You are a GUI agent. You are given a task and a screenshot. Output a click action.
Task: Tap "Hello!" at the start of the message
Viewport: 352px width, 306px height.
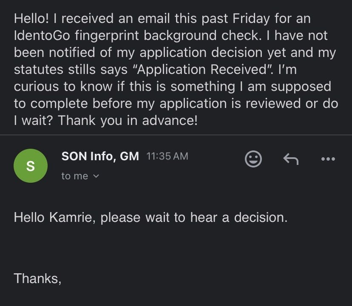tap(31, 18)
